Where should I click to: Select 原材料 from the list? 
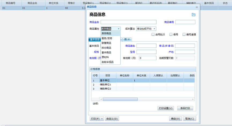tap(111, 57)
